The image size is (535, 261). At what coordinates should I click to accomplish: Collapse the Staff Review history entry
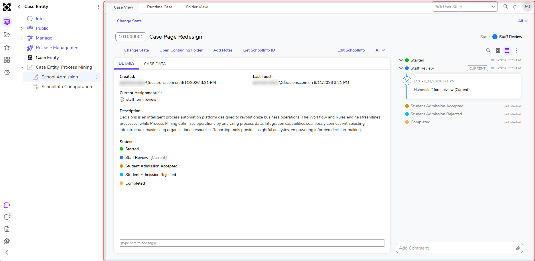pyautogui.click(x=401, y=68)
